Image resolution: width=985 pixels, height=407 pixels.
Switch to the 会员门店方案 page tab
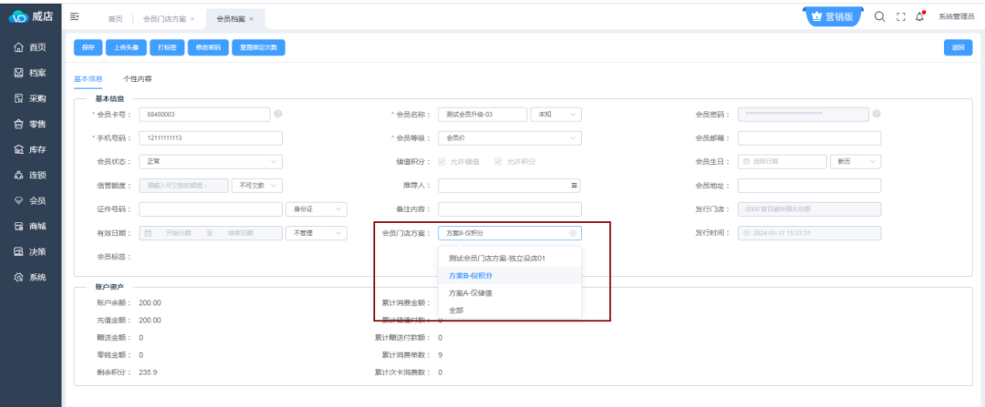point(164,18)
